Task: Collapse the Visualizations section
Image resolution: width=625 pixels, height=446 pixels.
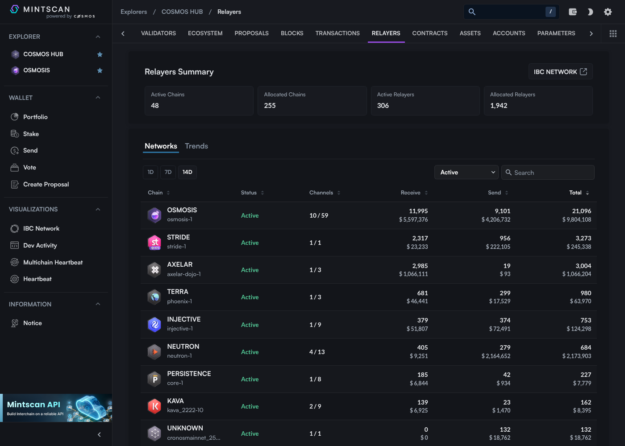Action: click(x=98, y=209)
